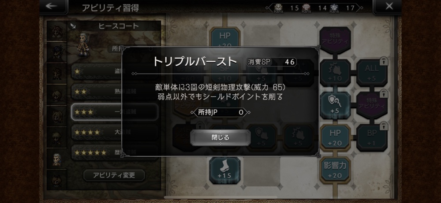Select the HP +20 node on the right
The height and width of the screenshot is (203, 441).
(x=335, y=137)
